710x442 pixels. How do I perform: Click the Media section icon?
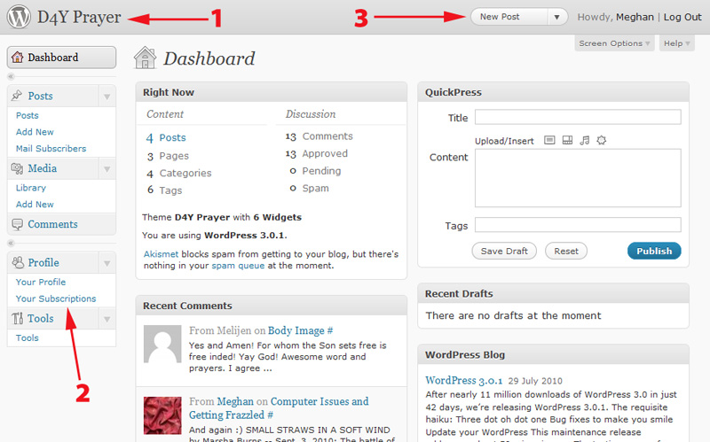pos(17,168)
